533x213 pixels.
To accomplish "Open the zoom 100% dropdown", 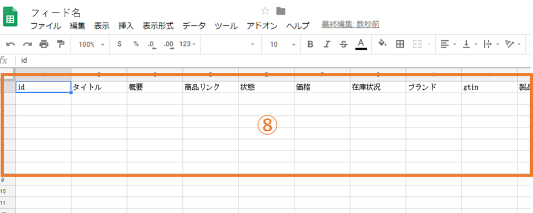I will (91, 44).
